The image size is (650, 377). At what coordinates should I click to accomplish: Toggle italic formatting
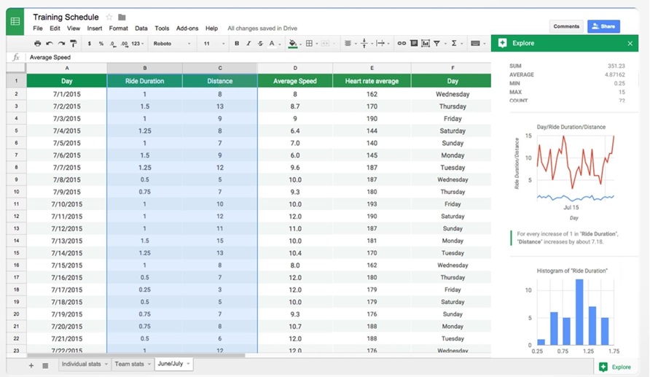pyautogui.click(x=248, y=44)
